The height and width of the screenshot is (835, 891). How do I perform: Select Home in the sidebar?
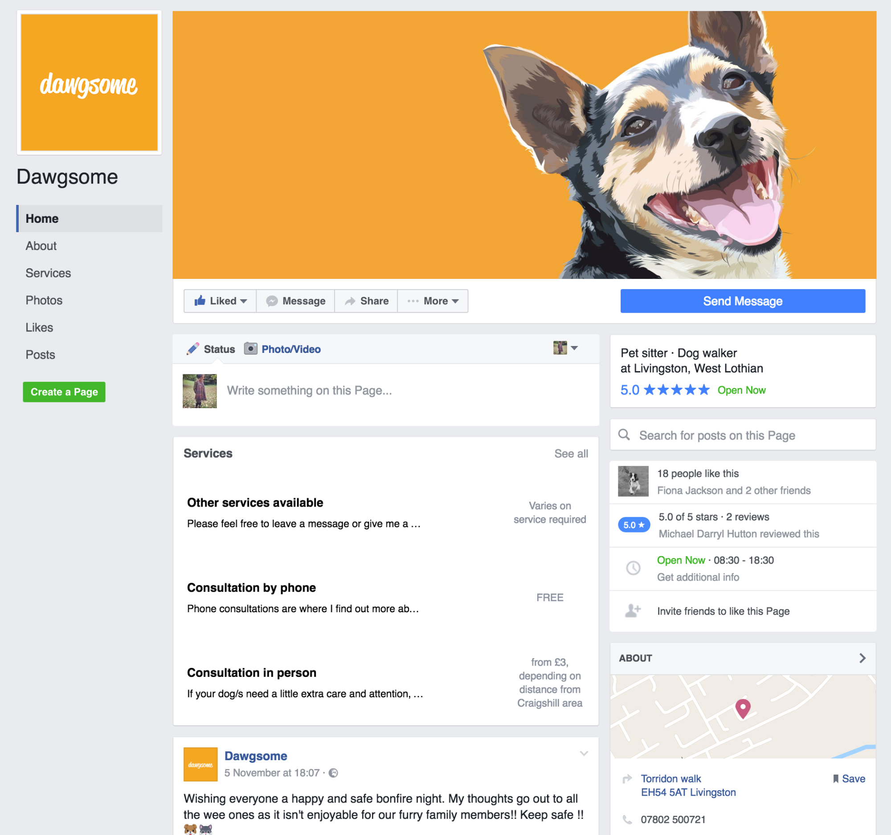tap(89, 219)
